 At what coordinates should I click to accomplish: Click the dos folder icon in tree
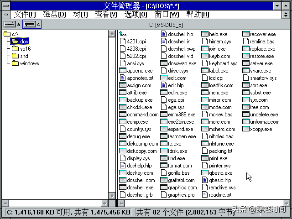[15, 42]
